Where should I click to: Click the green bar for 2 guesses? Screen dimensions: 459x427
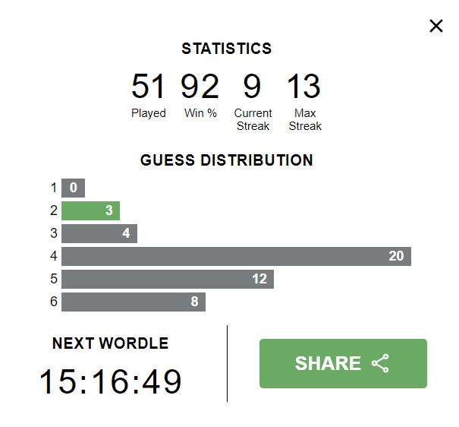(x=90, y=210)
